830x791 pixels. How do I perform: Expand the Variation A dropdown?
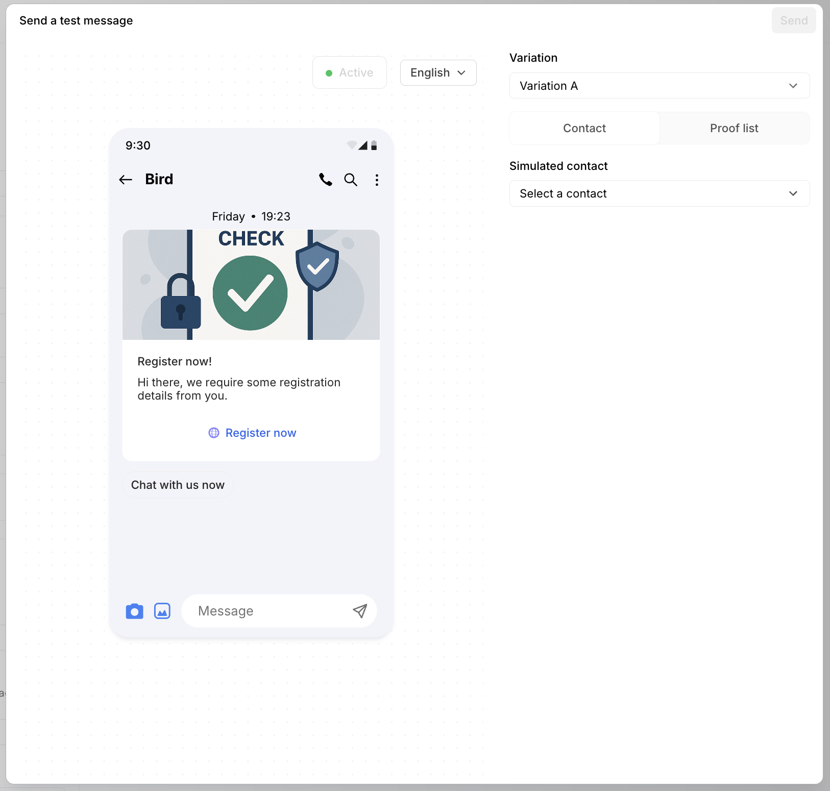pyautogui.click(x=659, y=86)
